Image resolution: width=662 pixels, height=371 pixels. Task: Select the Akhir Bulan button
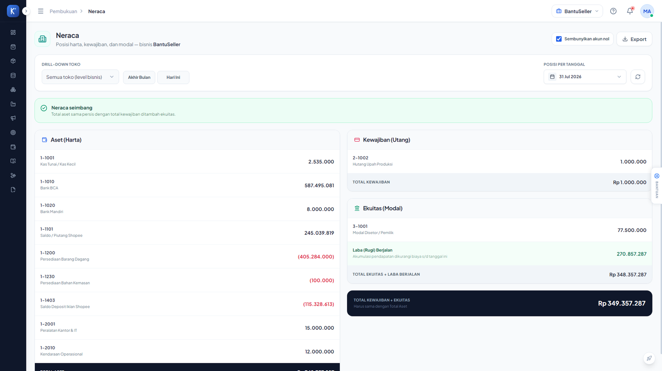pyautogui.click(x=139, y=77)
